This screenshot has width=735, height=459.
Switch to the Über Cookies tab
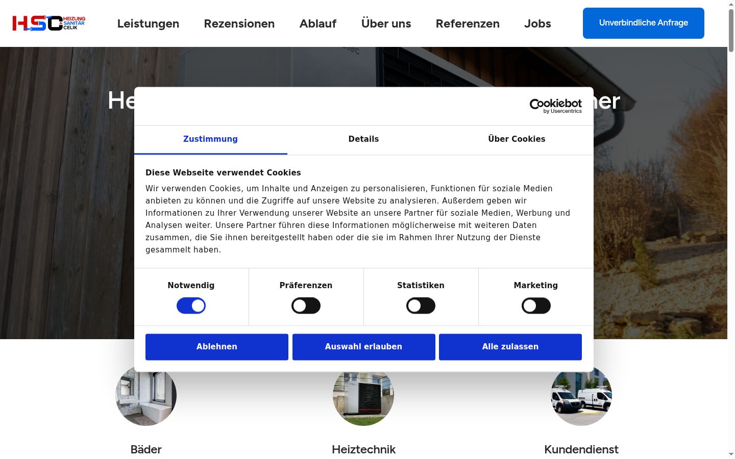[517, 139]
